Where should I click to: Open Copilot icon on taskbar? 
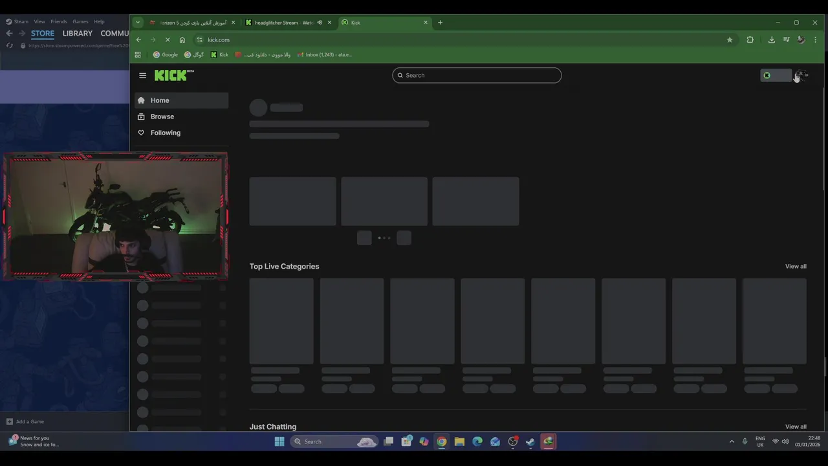click(424, 441)
